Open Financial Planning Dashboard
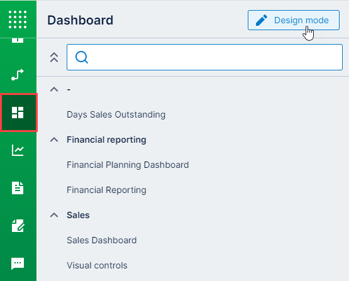Image resolution: width=349 pixels, height=281 pixels. (128, 165)
